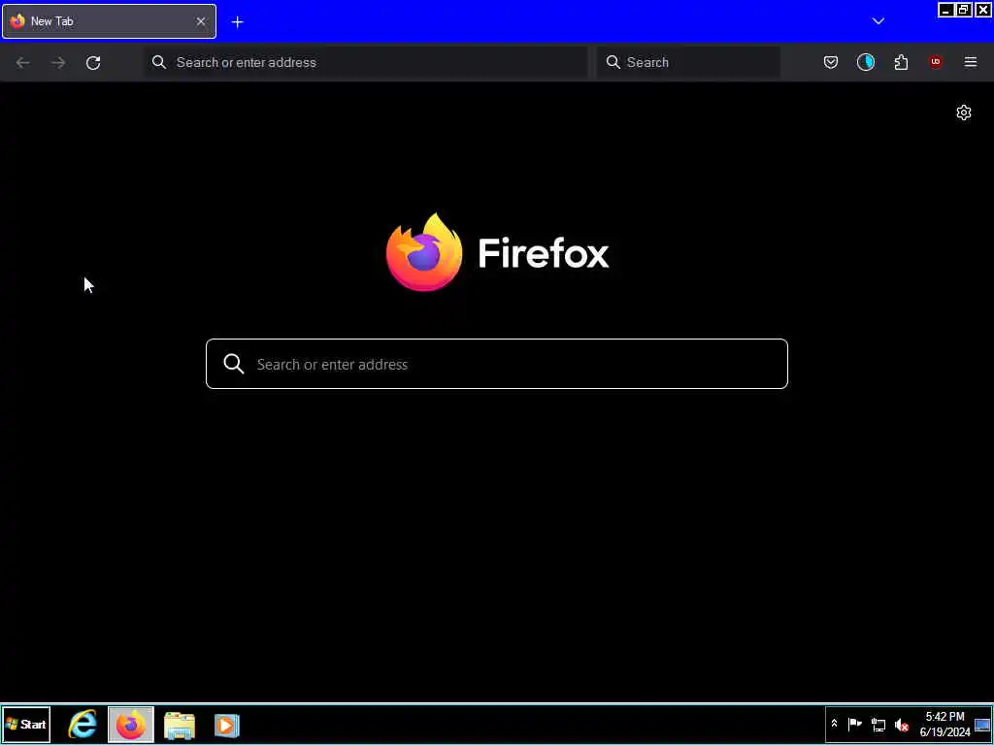Show hidden tray icons arrow
Screen dimensions: 994x745
[834, 724]
